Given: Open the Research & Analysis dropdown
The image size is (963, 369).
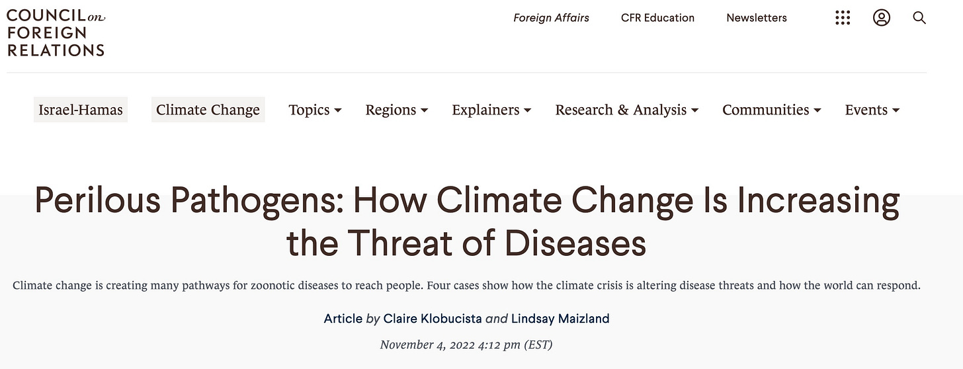Looking at the screenshot, I should pyautogui.click(x=627, y=110).
